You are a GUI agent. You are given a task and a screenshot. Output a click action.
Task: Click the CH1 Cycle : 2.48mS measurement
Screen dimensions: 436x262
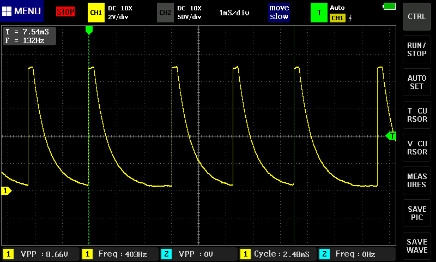tap(277, 254)
